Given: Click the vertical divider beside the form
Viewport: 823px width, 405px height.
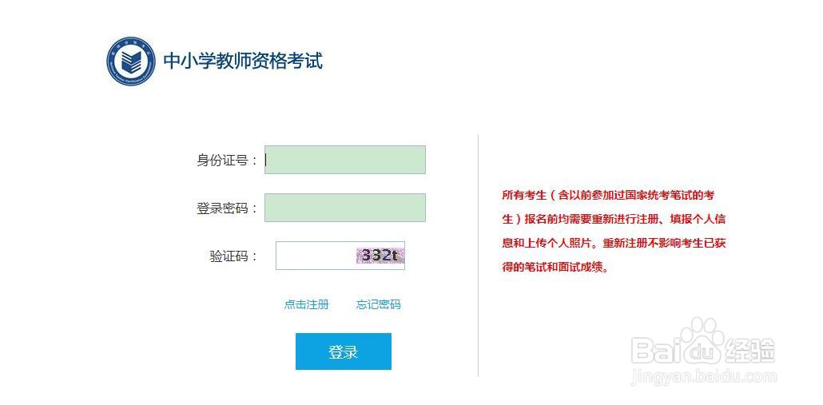Looking at the screenshot, I should coord(478,256).
